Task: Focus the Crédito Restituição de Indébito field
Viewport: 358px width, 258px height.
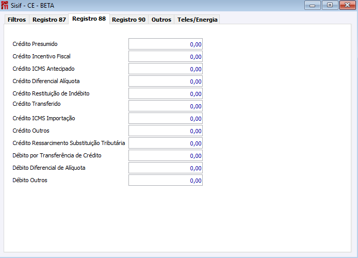Action: click(166, 93)
